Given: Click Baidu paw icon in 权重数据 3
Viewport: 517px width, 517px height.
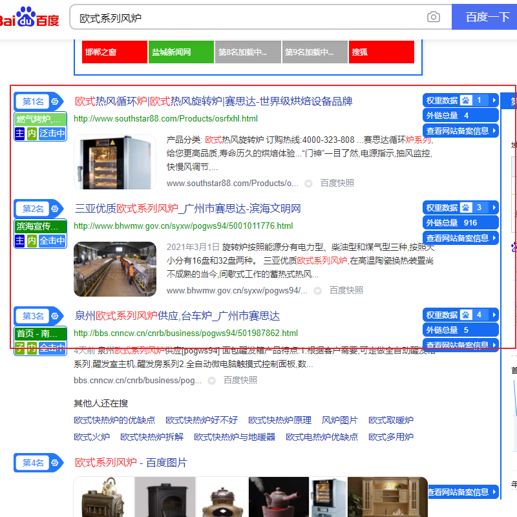Looking at the screenshot, I should click(x=466, y=207).
